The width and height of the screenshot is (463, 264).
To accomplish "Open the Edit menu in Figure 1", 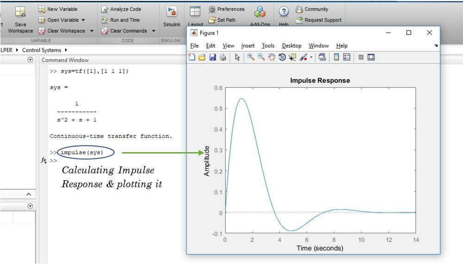I will coord(210,45).
